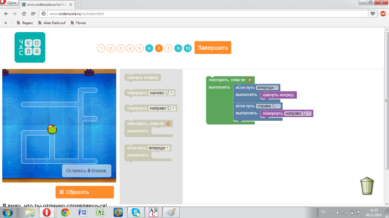Focus the address bar URL field
The width and height of the screenshot is (389, 218).
tap(207, 14)
